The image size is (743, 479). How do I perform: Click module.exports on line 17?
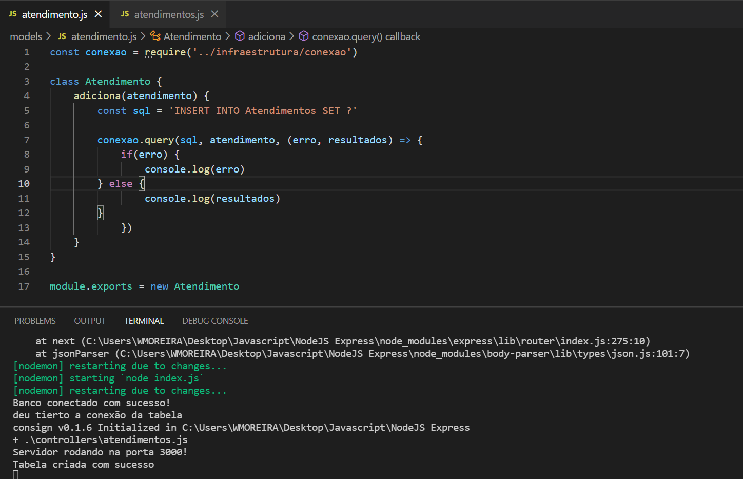click(x=91, y=286)
